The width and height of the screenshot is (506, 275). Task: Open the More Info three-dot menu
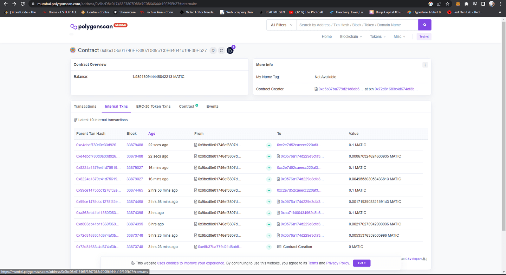[x=425, y=65]
